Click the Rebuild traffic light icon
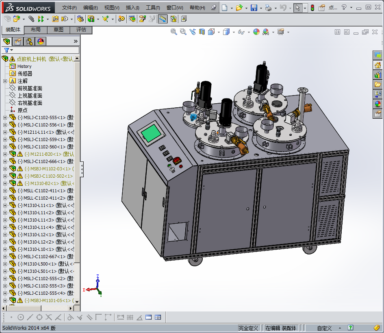Screen dimensions: 384x333 tap(312, 8)
